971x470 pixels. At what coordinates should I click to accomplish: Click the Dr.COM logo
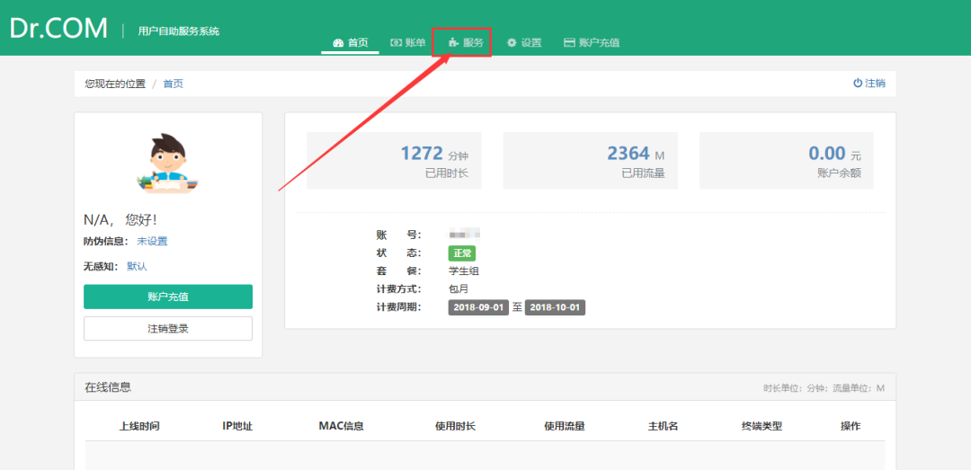pos(58,28)
